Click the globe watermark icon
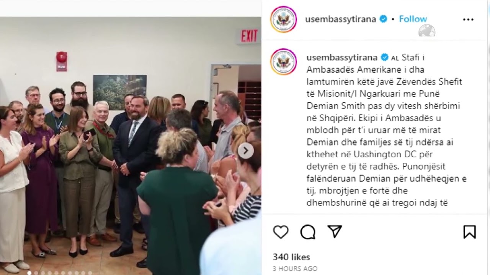This screenshot has width=490, height=275. 427,31
